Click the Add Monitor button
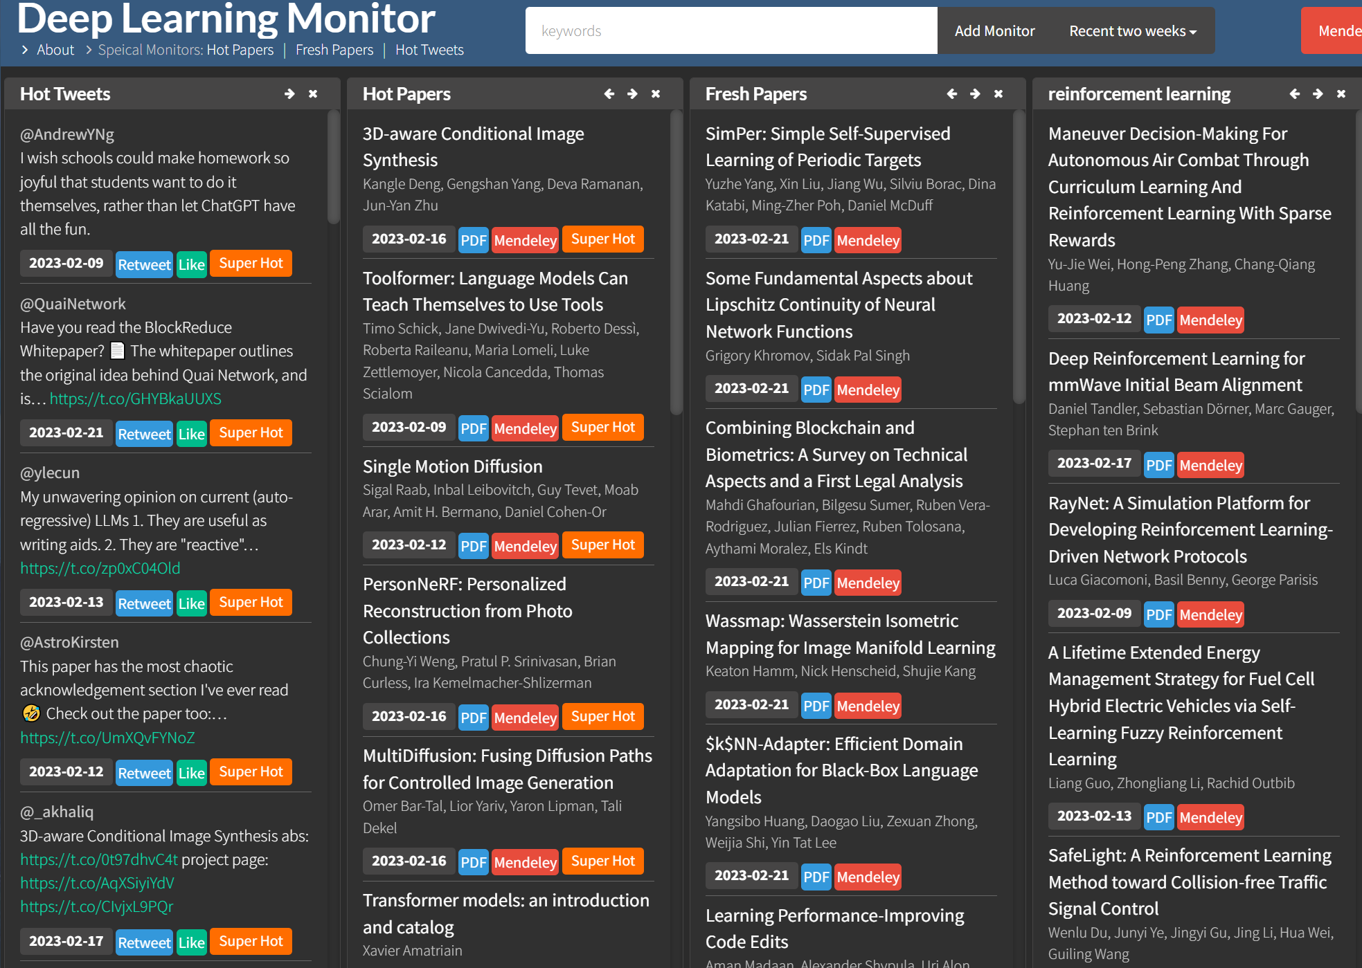This screenshot has width=1362, height=968. click(994, 31)
